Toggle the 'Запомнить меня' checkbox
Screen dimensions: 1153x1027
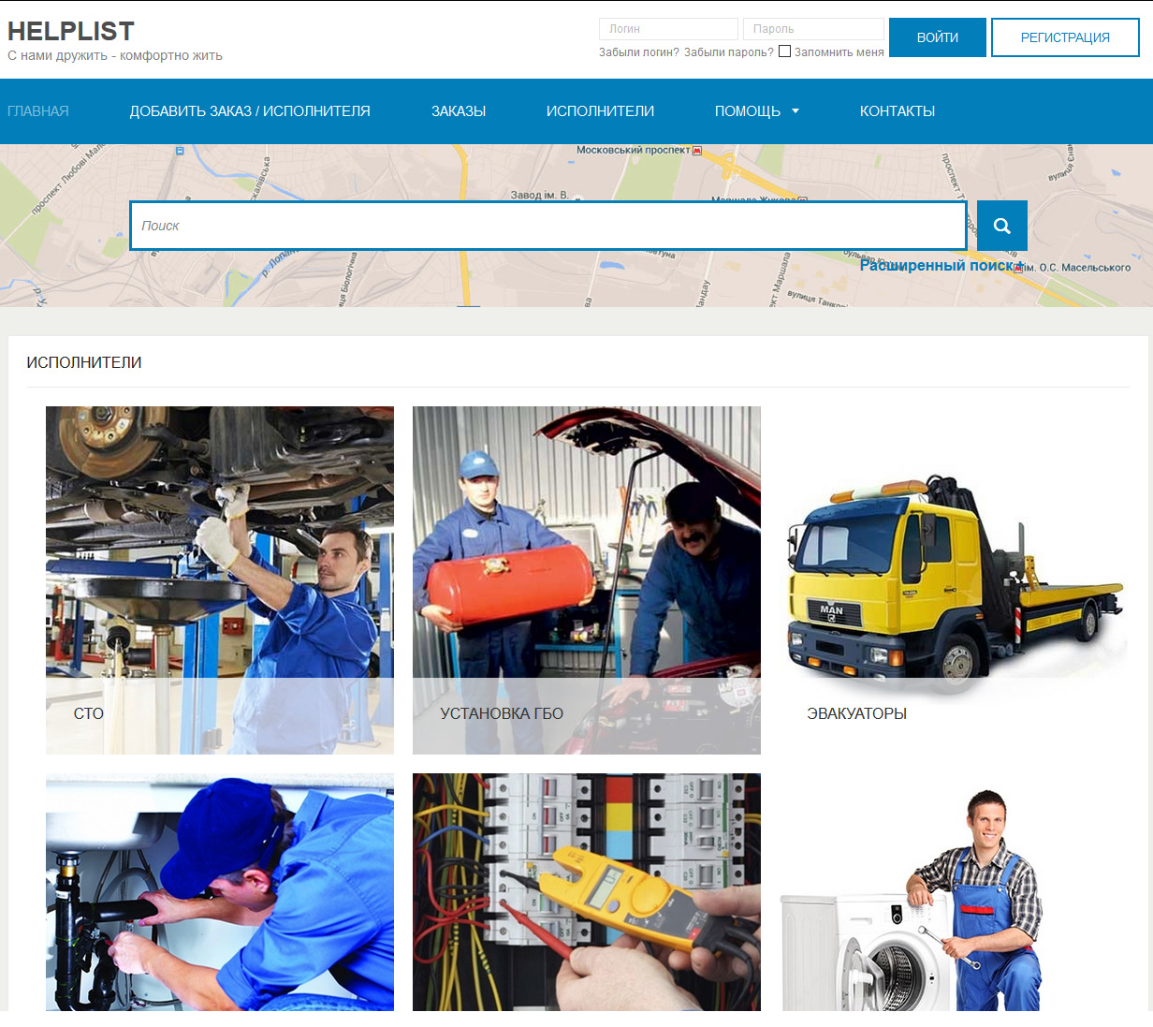pyautogui.click(x=784, y=51)
